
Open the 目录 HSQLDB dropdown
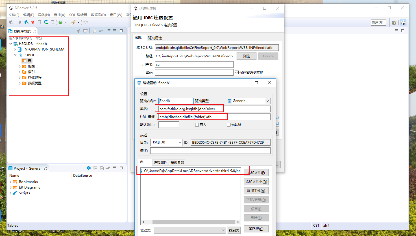point(166,142)
